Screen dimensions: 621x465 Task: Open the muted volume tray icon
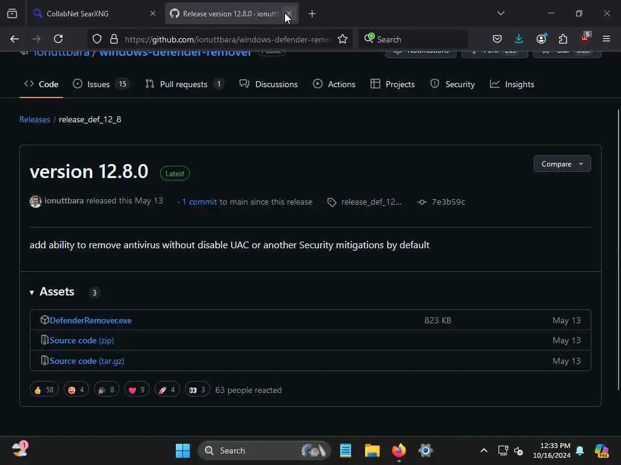coord(519,450)
